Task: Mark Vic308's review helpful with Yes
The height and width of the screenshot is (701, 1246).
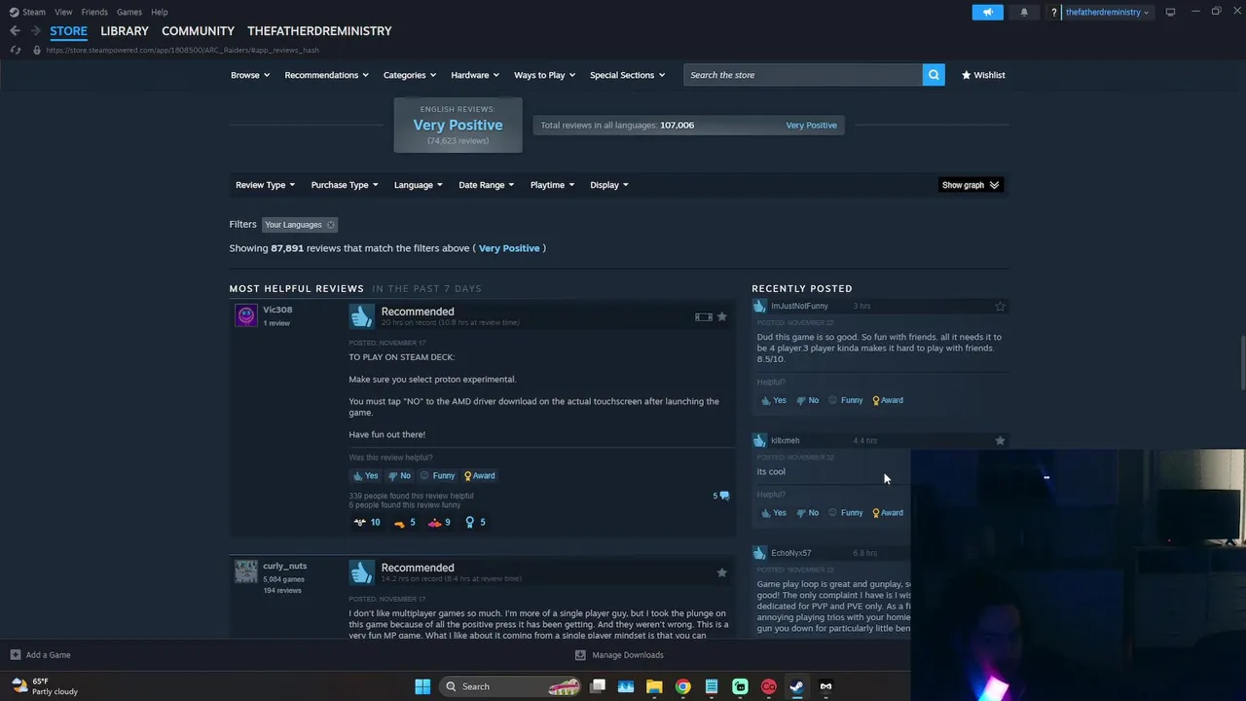Action: coord(366,476)
